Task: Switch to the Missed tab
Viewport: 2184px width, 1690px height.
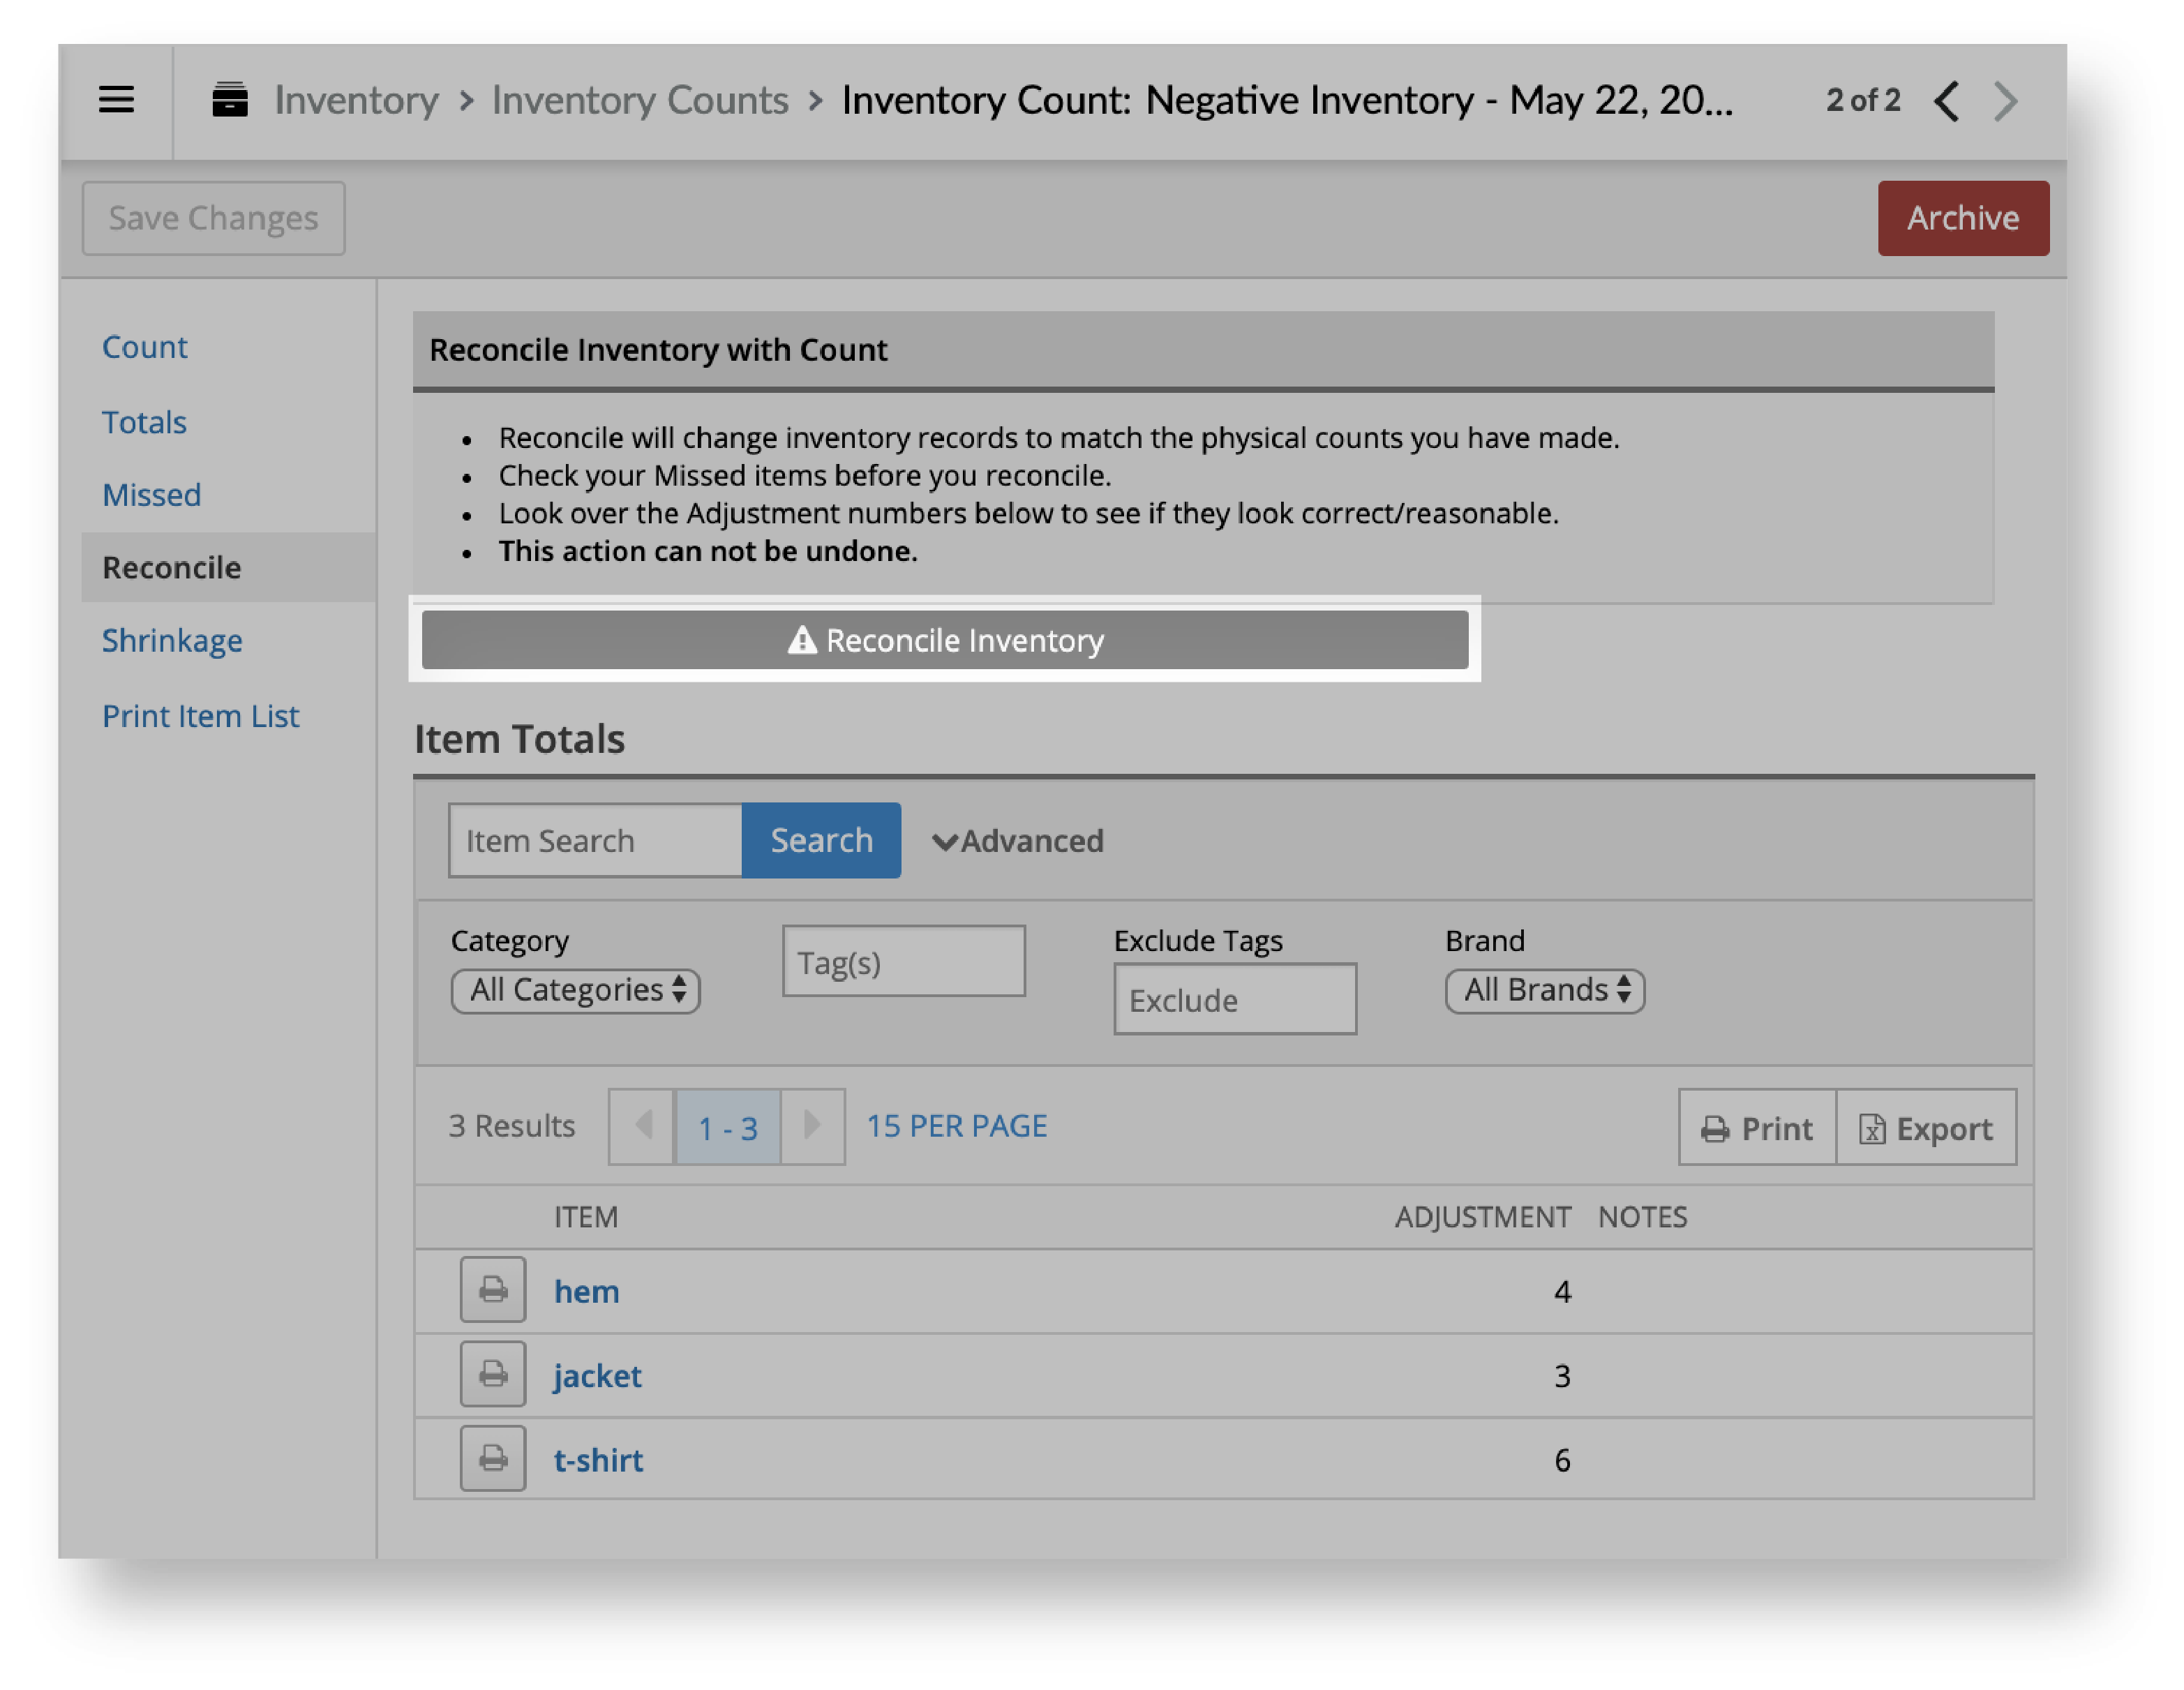Action: click(x=151, y=495)
